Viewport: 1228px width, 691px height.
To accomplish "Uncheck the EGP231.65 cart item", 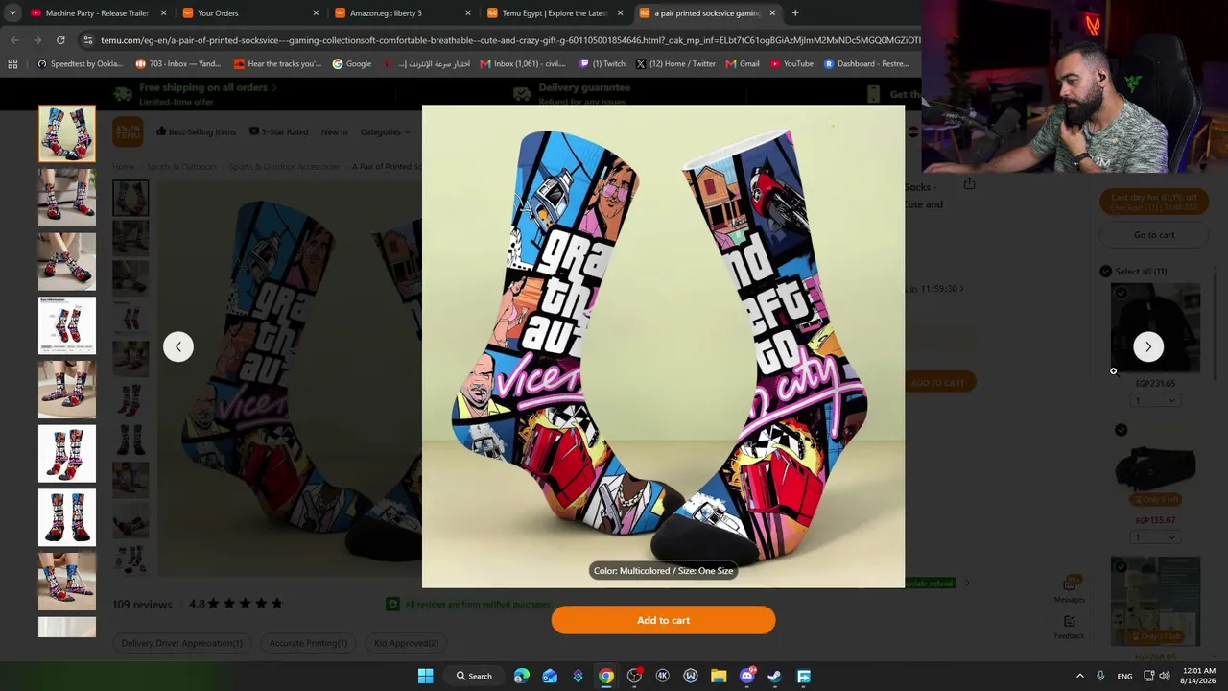I will (1121, 293).
